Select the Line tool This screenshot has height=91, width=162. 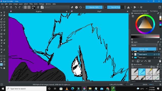tap(4, 19)
